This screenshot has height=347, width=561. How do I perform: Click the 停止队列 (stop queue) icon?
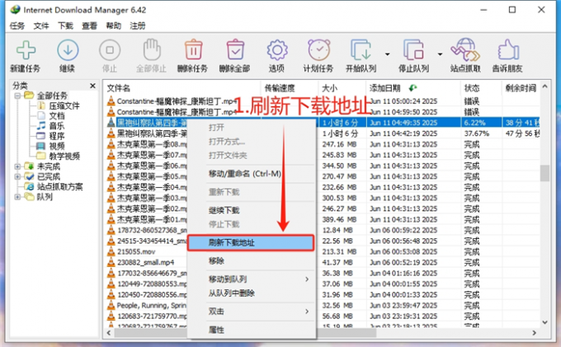[x=414, y=50]
